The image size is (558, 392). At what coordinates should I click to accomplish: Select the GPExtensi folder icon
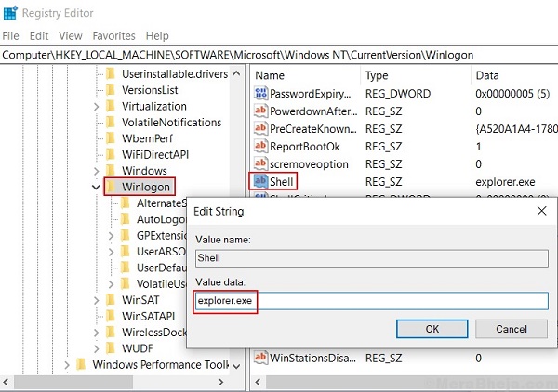[x=126, y=235]
